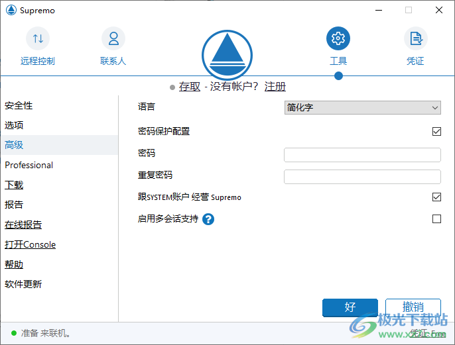Open the 远程控制 remote control arrows icon

click(38, 38)
